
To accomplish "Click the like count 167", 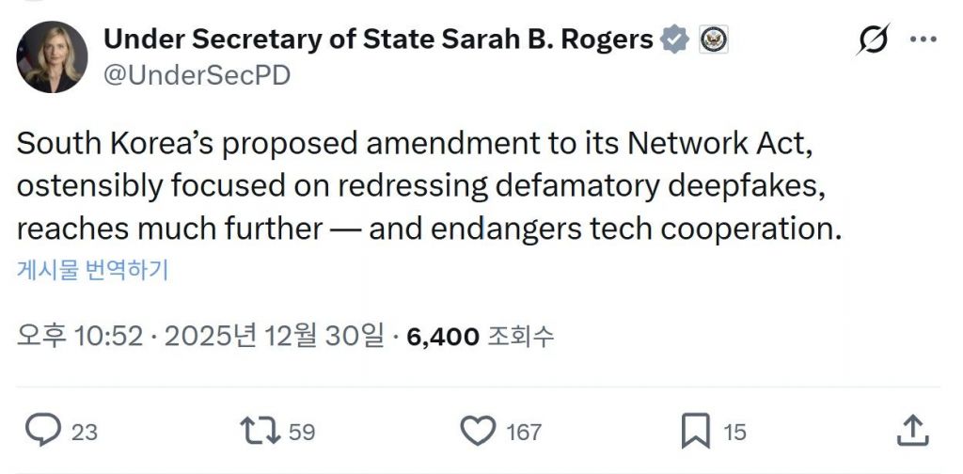I will (x=524, y=433).
